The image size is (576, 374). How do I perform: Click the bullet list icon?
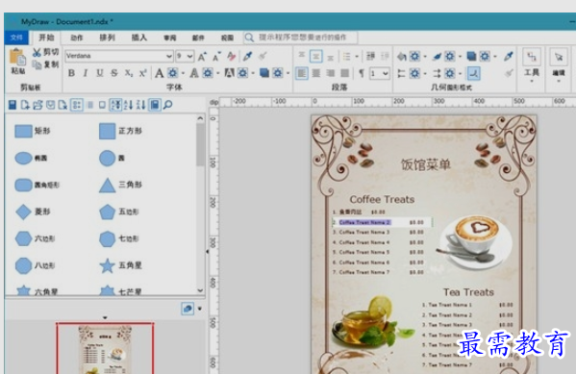point(346,57)
